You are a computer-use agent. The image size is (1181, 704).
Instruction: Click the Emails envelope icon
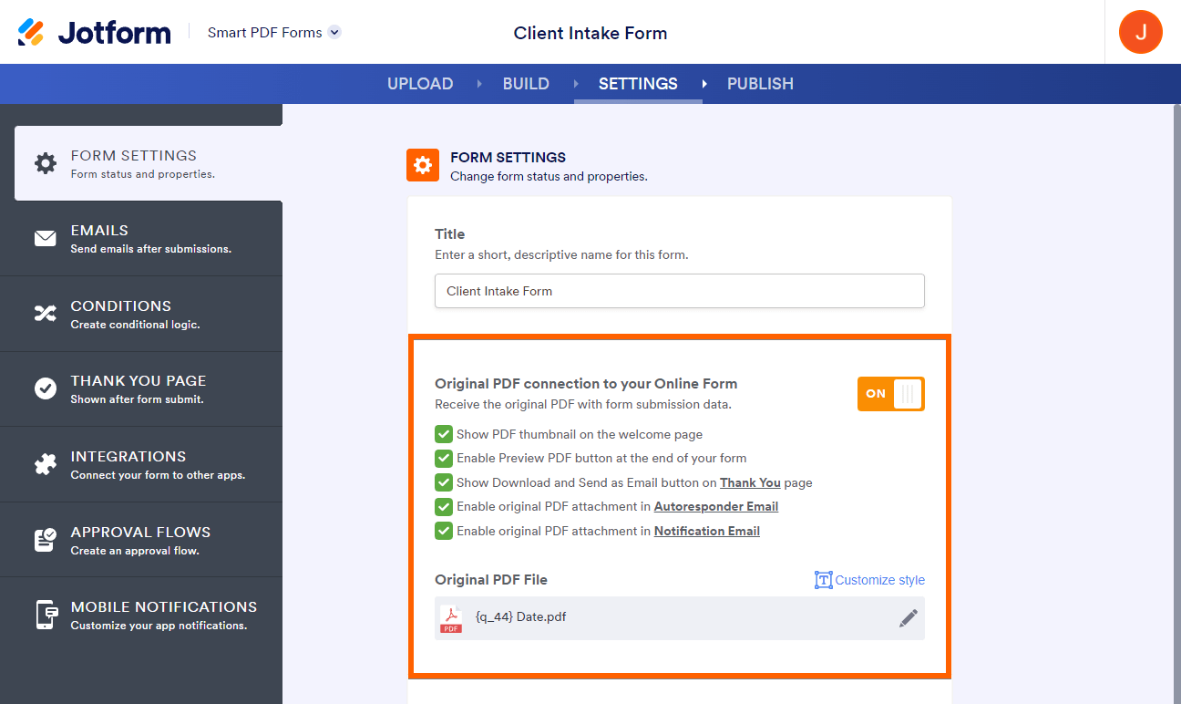coord(45,238)
